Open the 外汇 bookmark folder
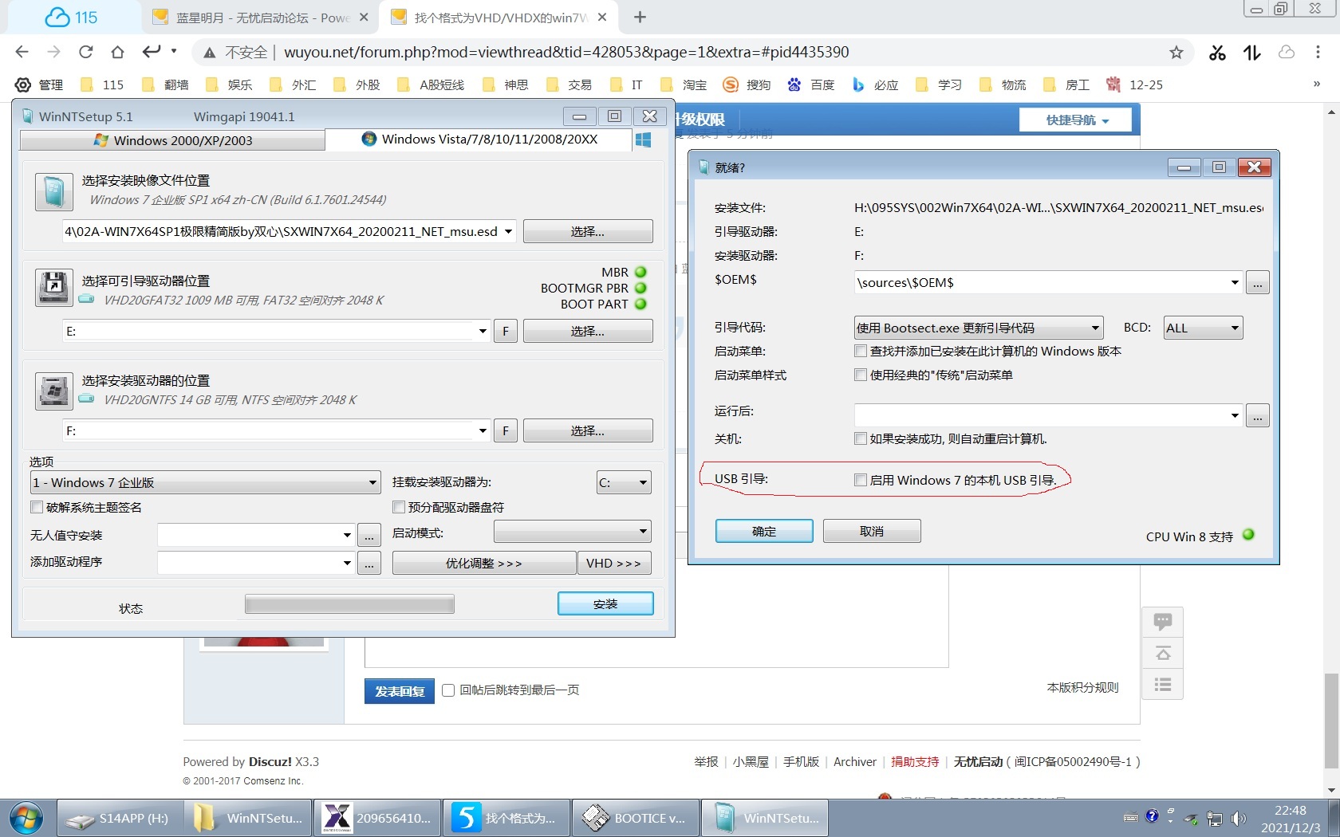This screenshot has width=1340, height=837. (294, 84)
